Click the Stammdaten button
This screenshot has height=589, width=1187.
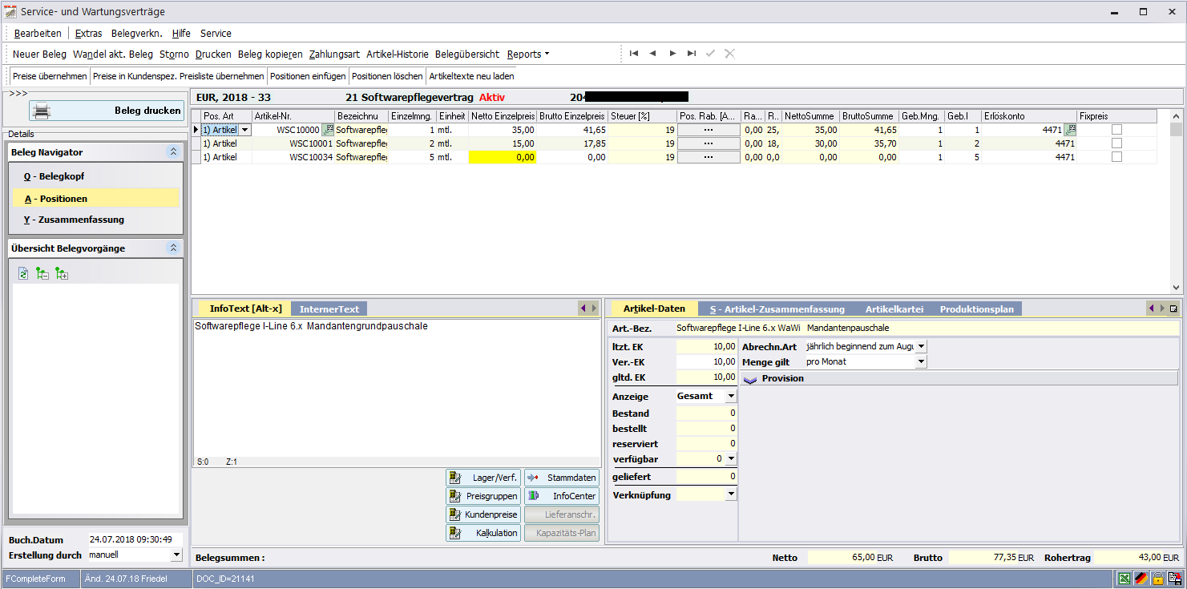[562, 478]
